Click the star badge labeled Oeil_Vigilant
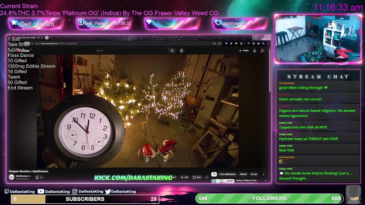This screenshot has height=205, width=365. 36,24
